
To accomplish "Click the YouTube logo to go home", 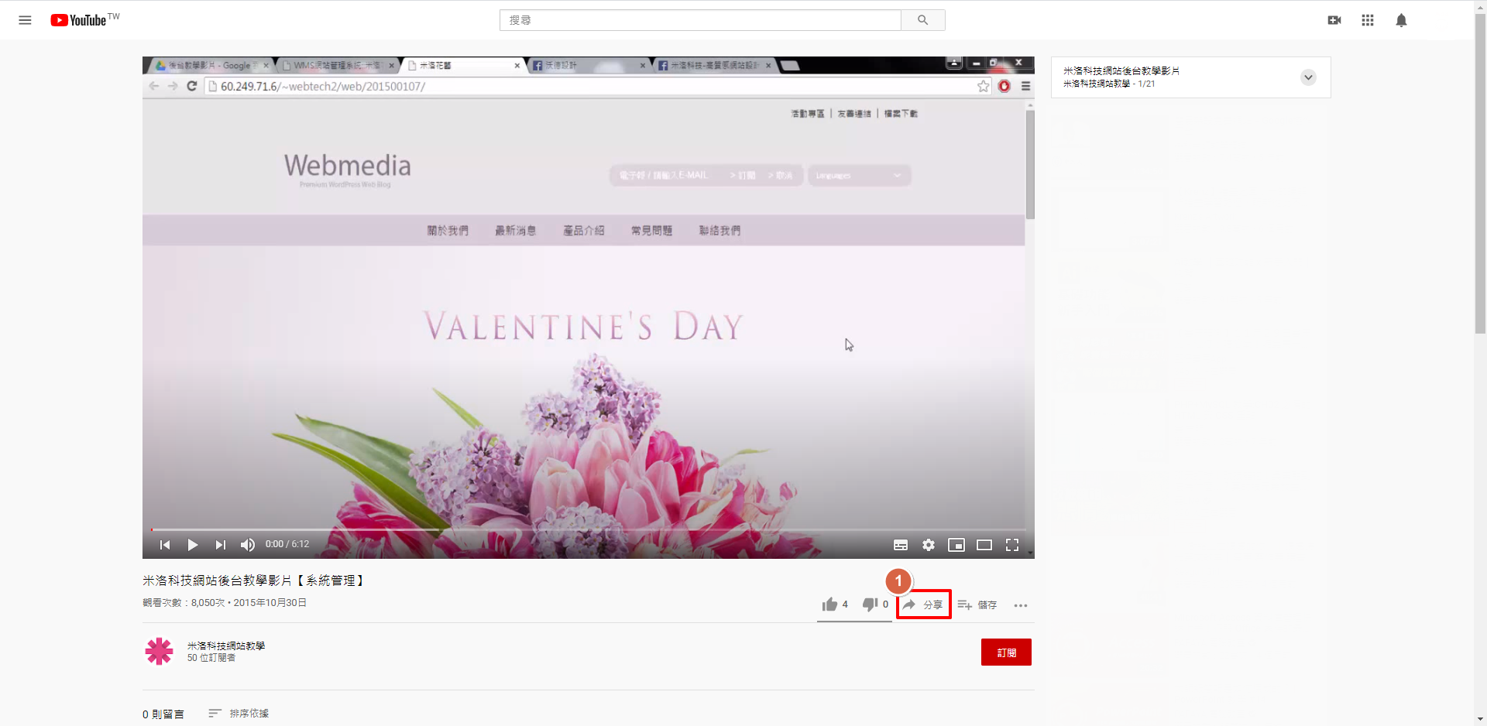I will pos(80,20).
